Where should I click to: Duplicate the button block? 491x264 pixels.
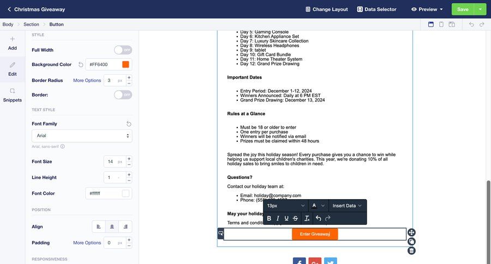pos(411,242)
